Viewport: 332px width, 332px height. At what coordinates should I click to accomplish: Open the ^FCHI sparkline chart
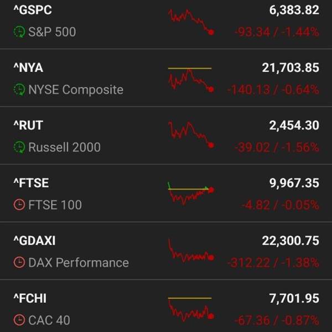[191, 308]
